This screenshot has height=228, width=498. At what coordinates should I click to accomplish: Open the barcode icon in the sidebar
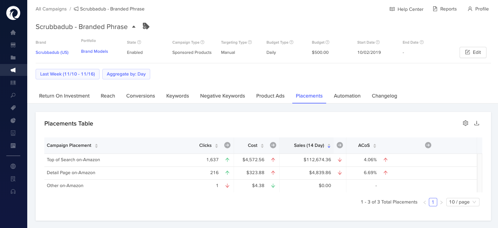click(x=13, y=83)
